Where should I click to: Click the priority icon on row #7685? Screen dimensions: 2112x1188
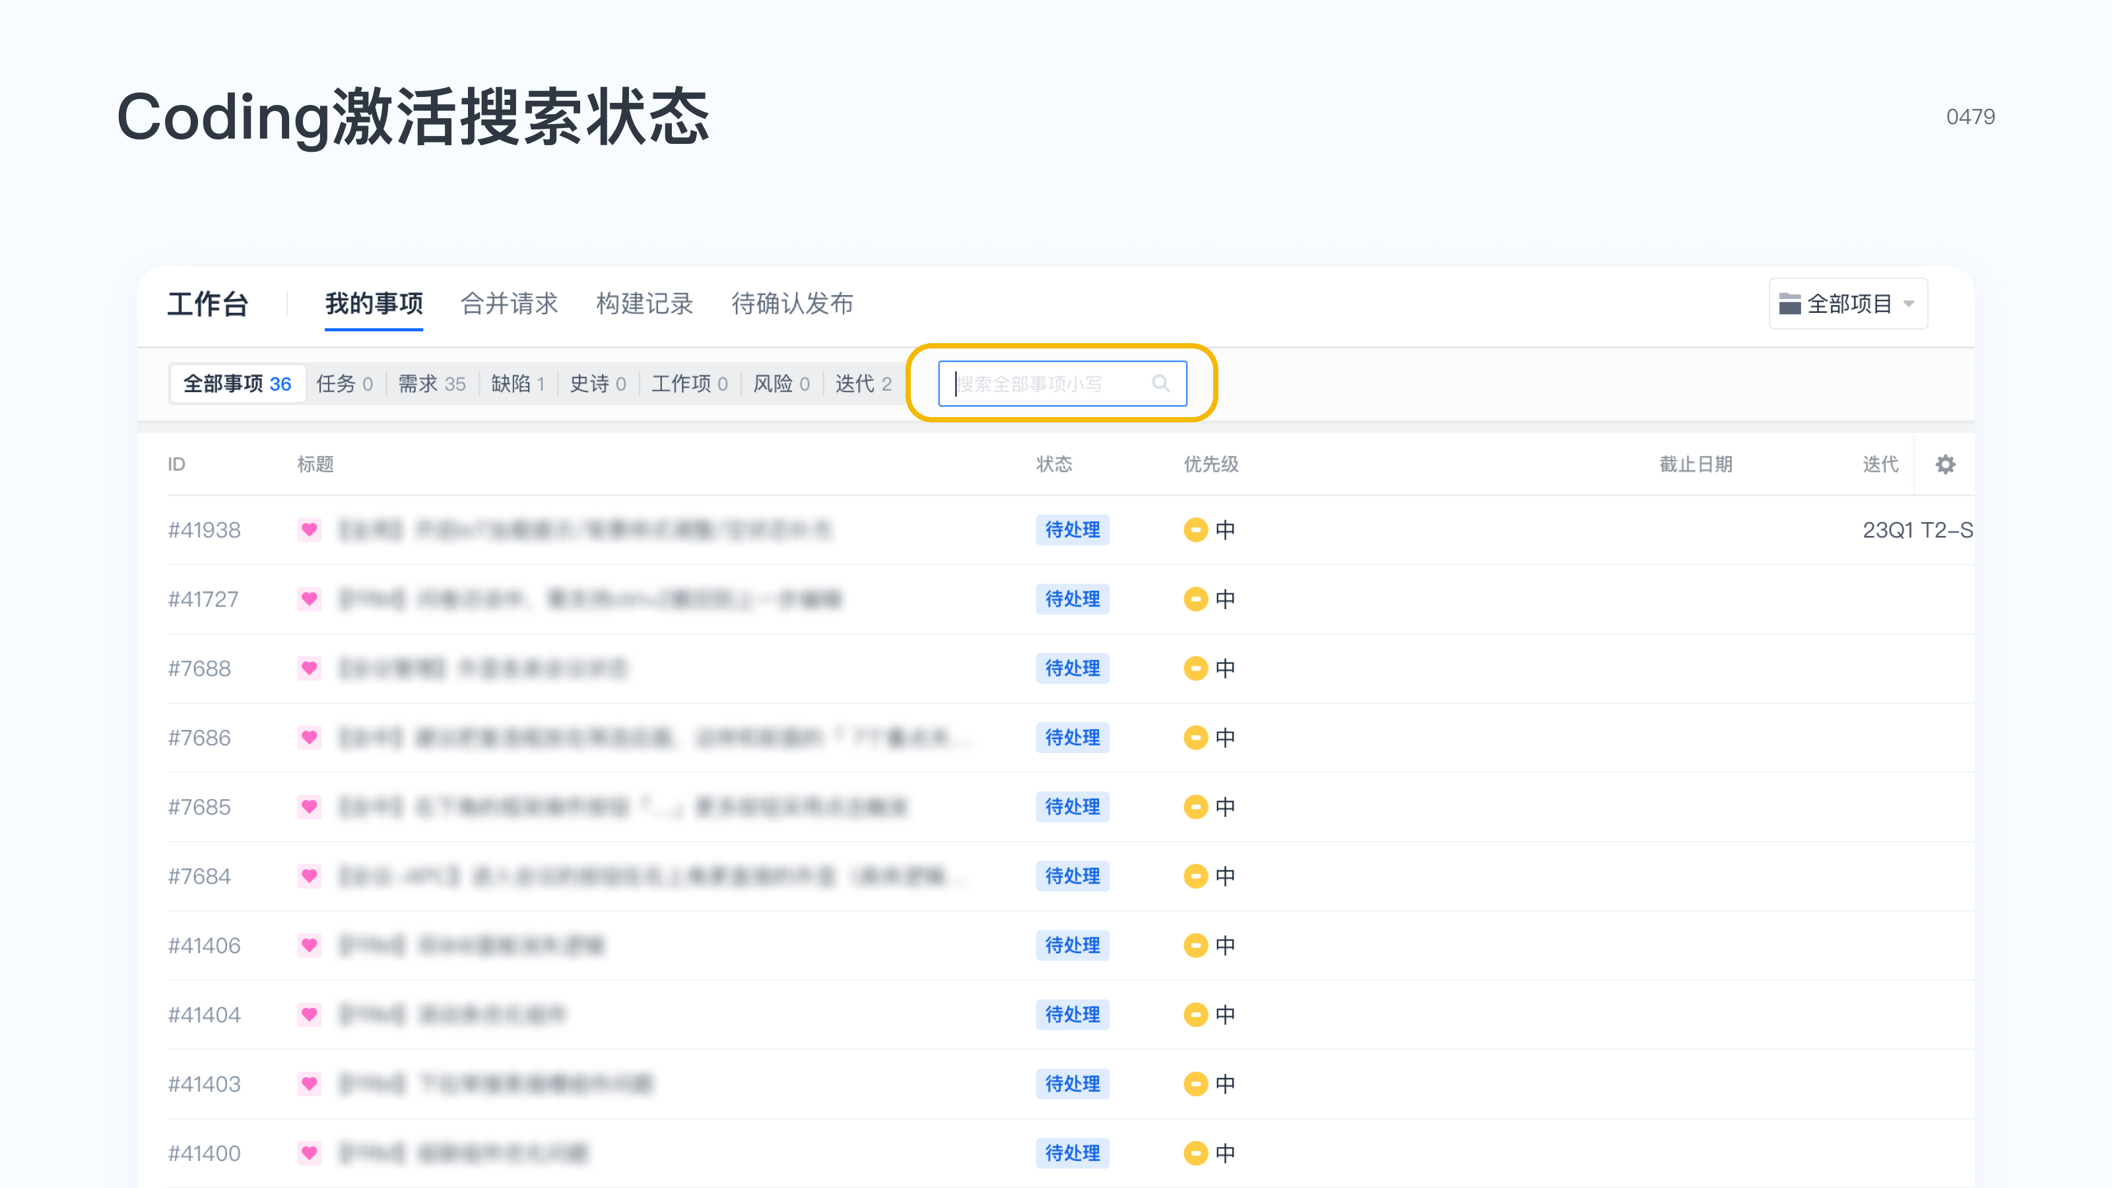point(1195,807)
